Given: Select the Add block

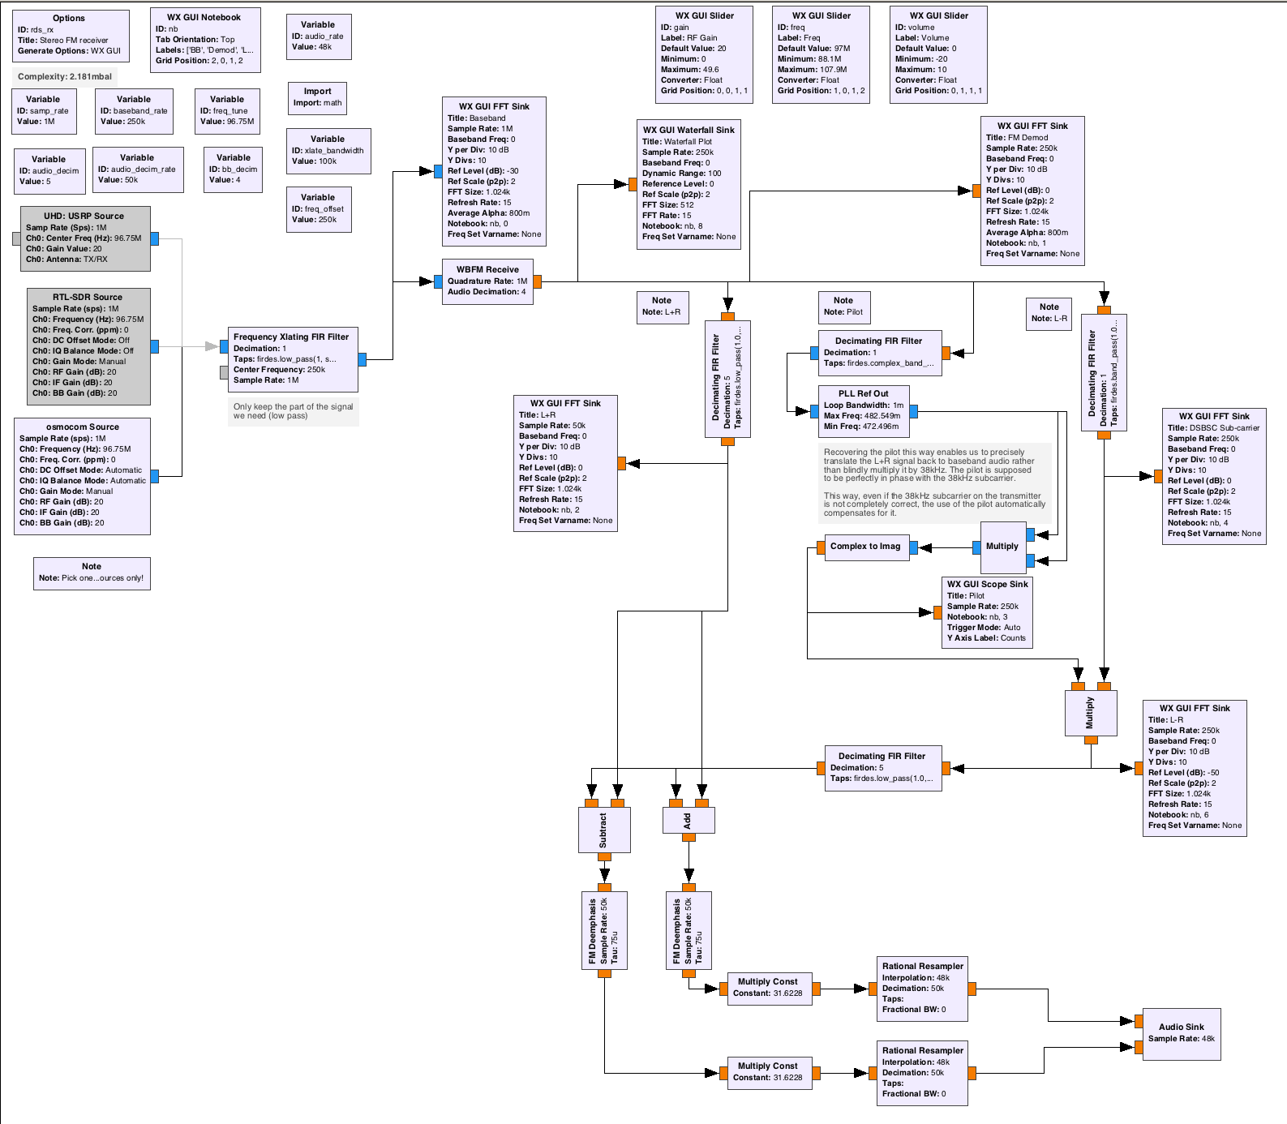Looking at the screenshot, I should [689, 820].
